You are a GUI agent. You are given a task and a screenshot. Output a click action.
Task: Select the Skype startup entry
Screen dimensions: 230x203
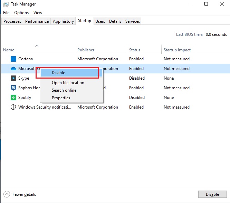click(x=23, y=78)
